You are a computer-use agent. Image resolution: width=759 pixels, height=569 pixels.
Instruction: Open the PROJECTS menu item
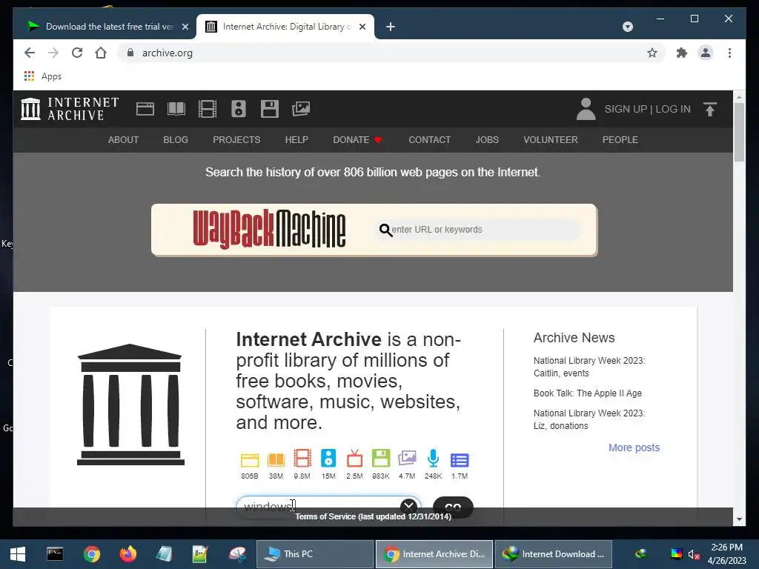tap(236, 140)
